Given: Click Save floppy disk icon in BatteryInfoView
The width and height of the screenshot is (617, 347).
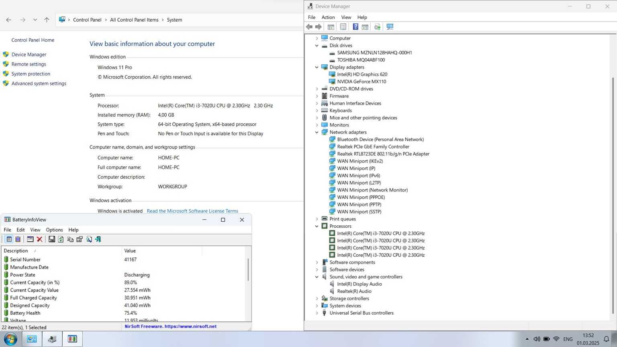Looking at the screenshot, I should coord(52,239).
